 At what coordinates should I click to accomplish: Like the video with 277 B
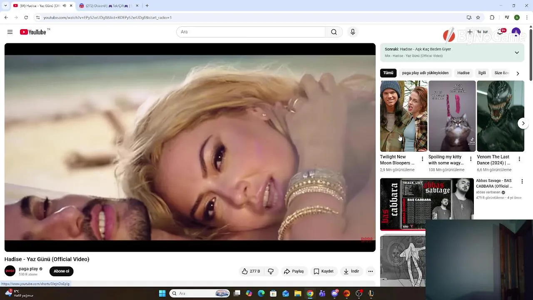point(251,271)
